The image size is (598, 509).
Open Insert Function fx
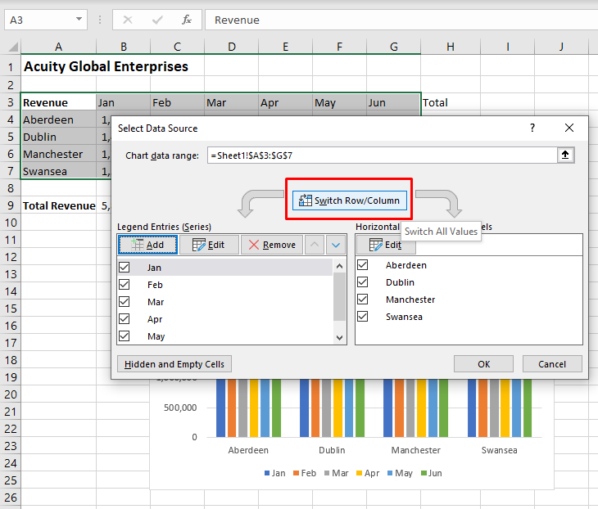187,20
